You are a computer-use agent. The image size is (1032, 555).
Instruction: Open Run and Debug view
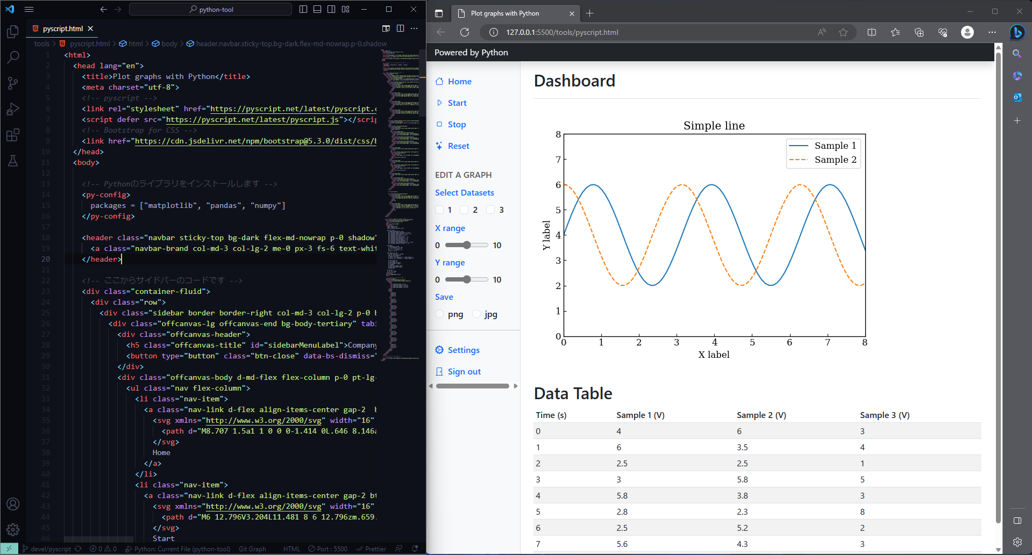[13, 109]
